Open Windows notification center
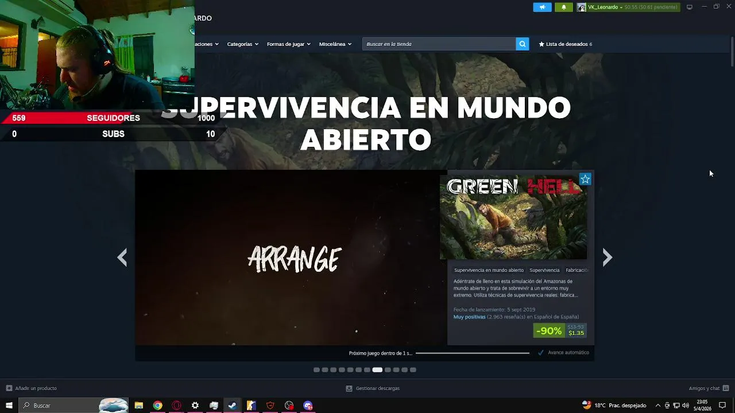 (722, 406)
